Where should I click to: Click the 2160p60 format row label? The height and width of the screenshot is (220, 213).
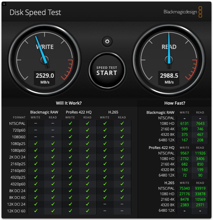(18, 171)
